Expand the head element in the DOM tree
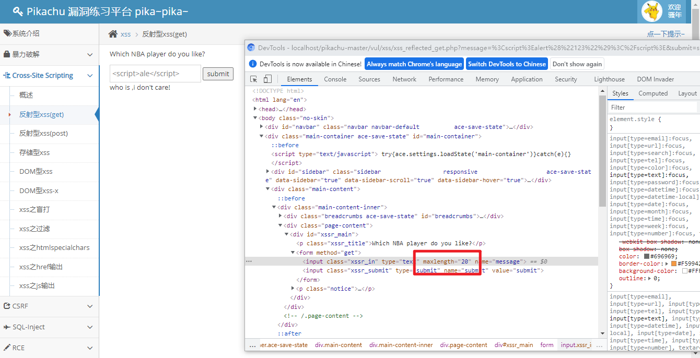700x358 pixels. pyautogui.click(x=255, y=109)
